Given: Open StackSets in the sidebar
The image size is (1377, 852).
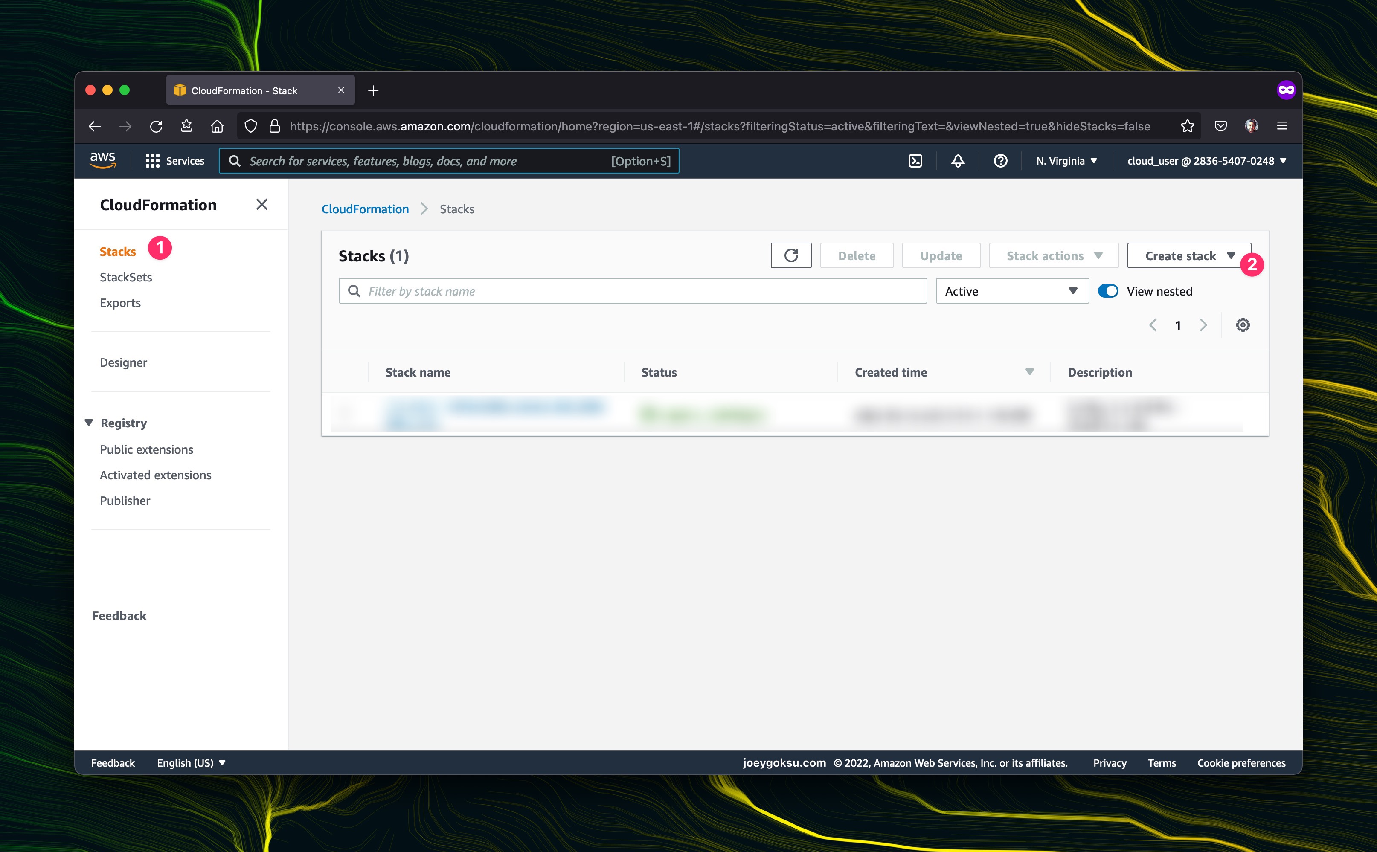Looking at the screenshot, I should click(x=126, y=277).
